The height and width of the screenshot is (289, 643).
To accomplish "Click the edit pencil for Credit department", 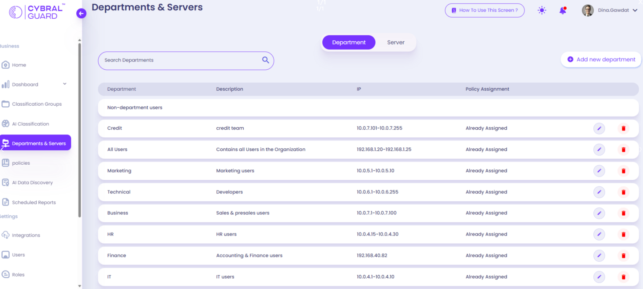I will coord(599,128).
